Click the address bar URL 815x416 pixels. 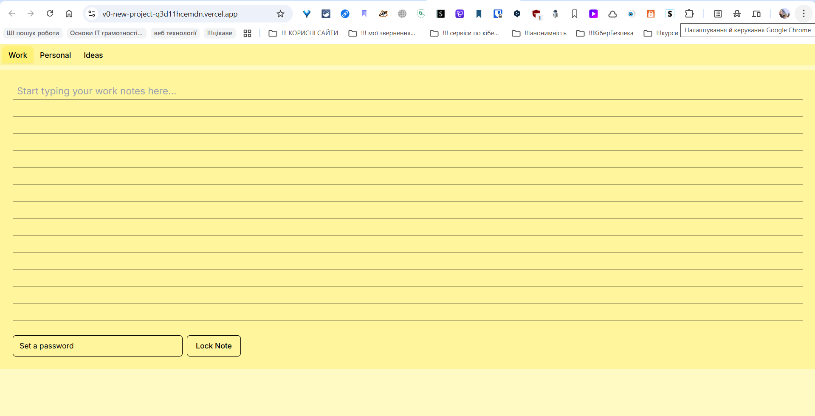pos(170,14)
